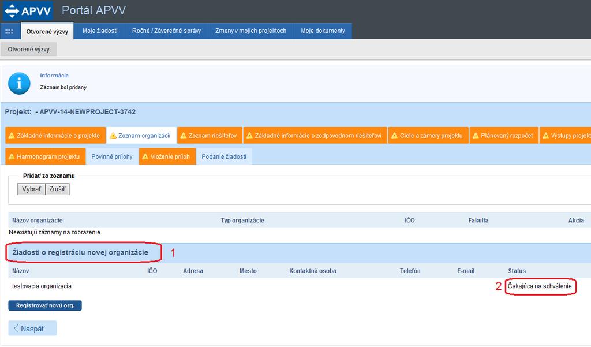Open Základné informácie o projekte tab
The width and height of the screenshot is (591, 347).
(x=55, y=136)
